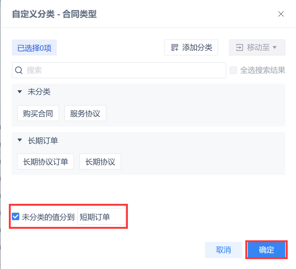Click the 未分类的值分到 label text
The height and width of the screenshot is (269, 296).
tap(48, 217)
